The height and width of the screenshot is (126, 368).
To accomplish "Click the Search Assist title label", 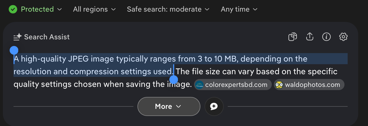I will coord(47,37).
